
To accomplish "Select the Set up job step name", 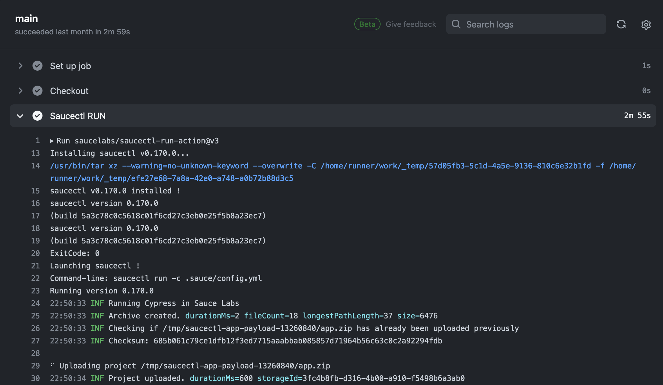I will point(70,66).
